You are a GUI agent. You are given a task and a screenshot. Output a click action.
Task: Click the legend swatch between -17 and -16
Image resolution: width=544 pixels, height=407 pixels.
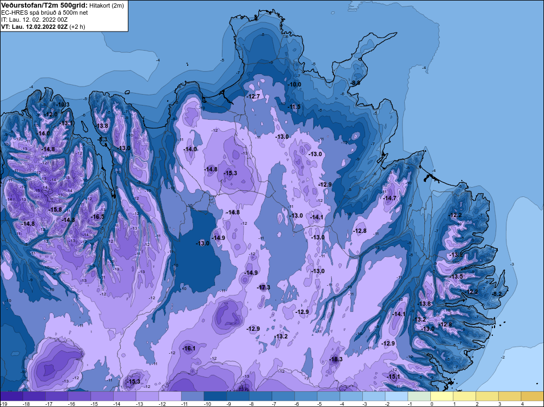click(x=57, y=396)
